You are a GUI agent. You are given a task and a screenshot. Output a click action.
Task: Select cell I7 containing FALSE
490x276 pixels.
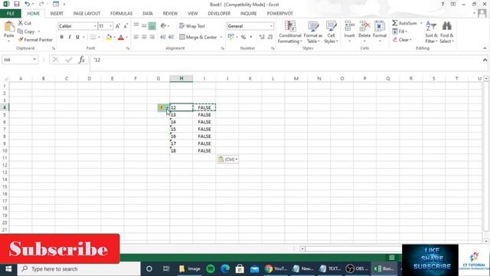tap(204, 129)
